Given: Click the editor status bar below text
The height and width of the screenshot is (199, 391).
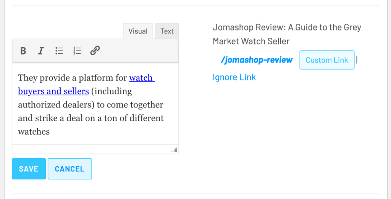Looking at the screenshot, I should click(95, 149).
